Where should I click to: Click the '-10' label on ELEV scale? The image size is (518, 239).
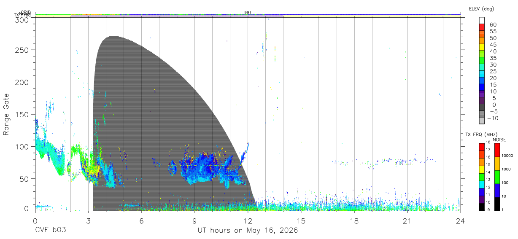493,118
